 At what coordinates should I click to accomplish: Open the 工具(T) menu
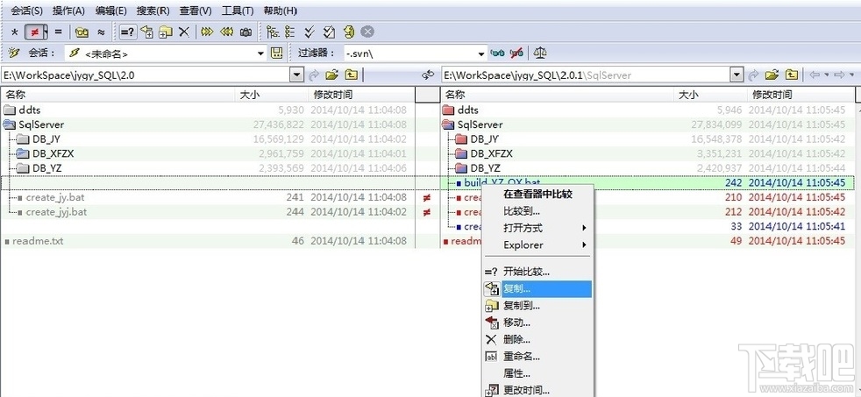point(238,11)
